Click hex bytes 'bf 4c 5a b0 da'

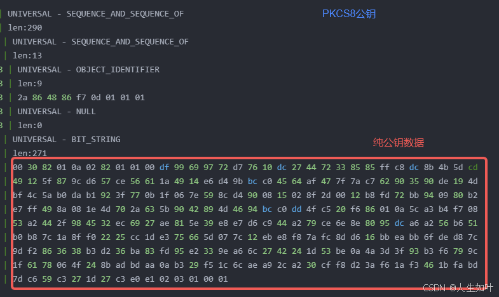[x=47, y=195]
